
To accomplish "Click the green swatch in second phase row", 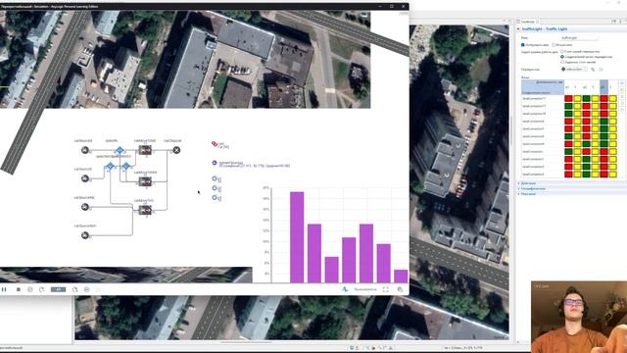I will [568, 106].
